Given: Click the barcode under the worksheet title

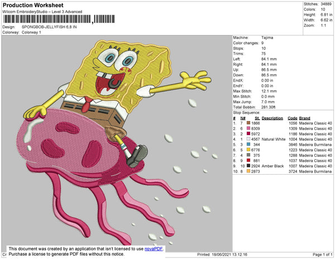Looking at the screenshot, I should pyautogui.click(x=59, y=19).
